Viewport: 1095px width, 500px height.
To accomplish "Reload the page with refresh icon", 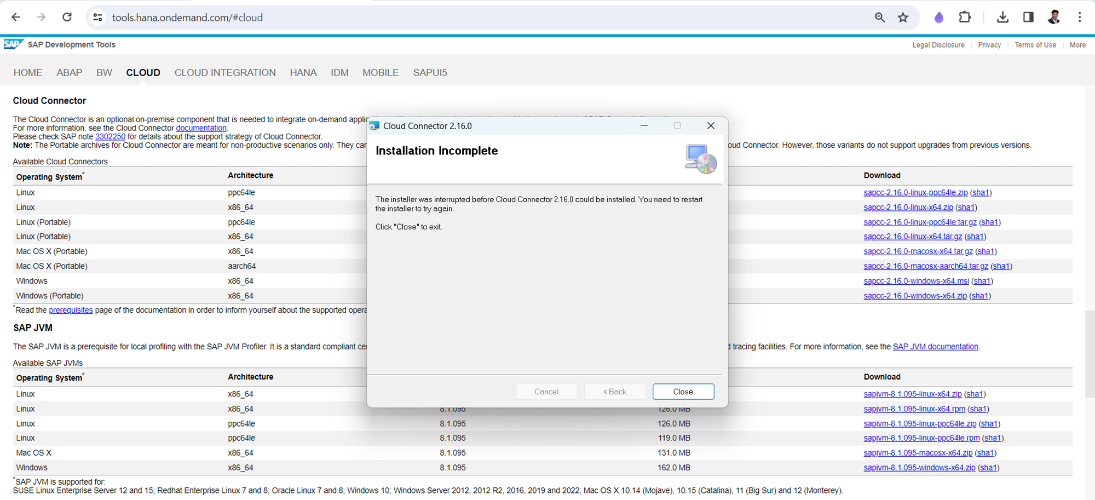I will click(x=67, y=18).
